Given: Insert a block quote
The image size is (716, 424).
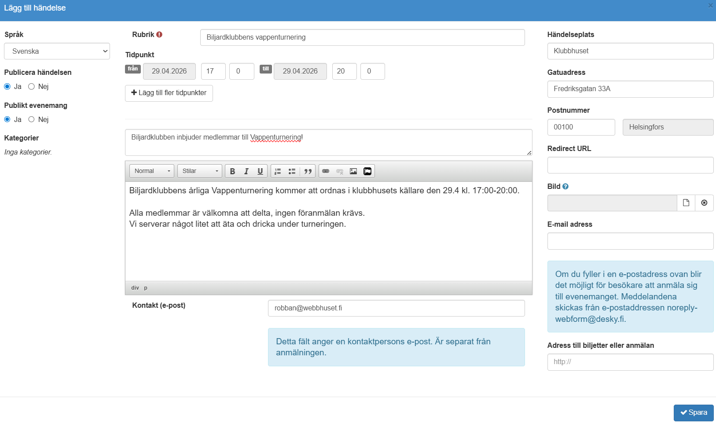Looking at the screenshot, I should pos(308,171).
